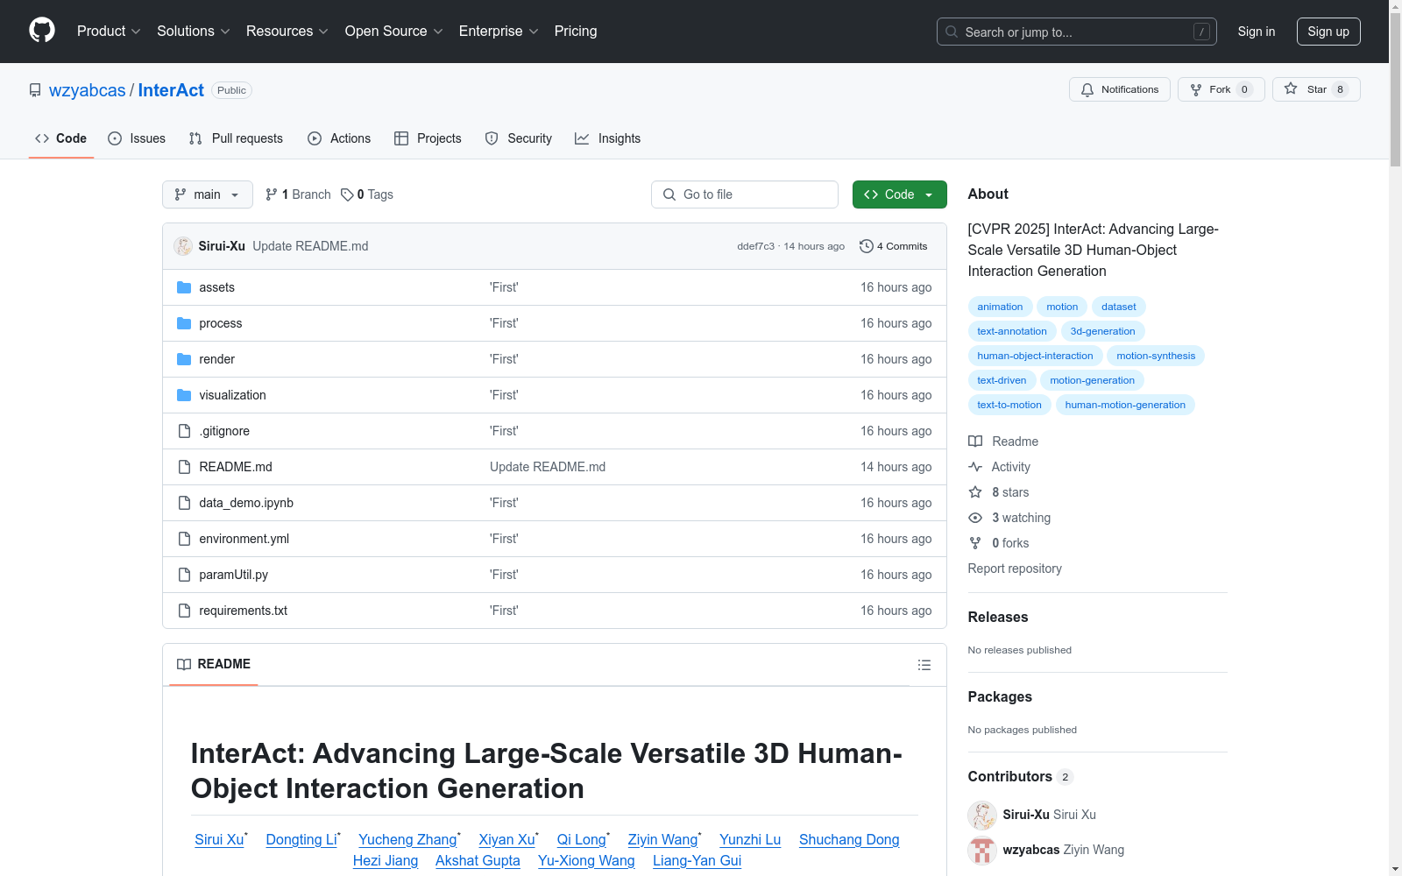The width and height of the screenshot is (1402, 876).
Task: Click the Sign up button
Action: 1328,32
